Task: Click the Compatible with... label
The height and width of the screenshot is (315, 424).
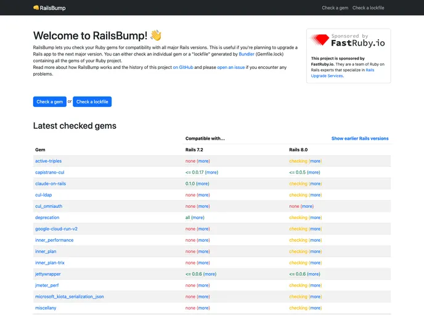Action: coord(205,138)
